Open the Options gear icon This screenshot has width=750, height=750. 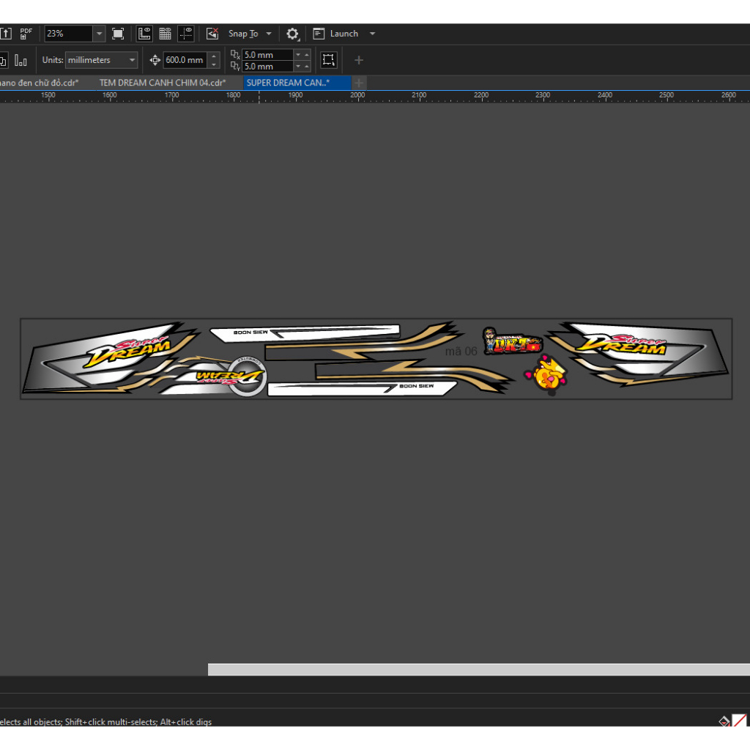pos(292,34)
